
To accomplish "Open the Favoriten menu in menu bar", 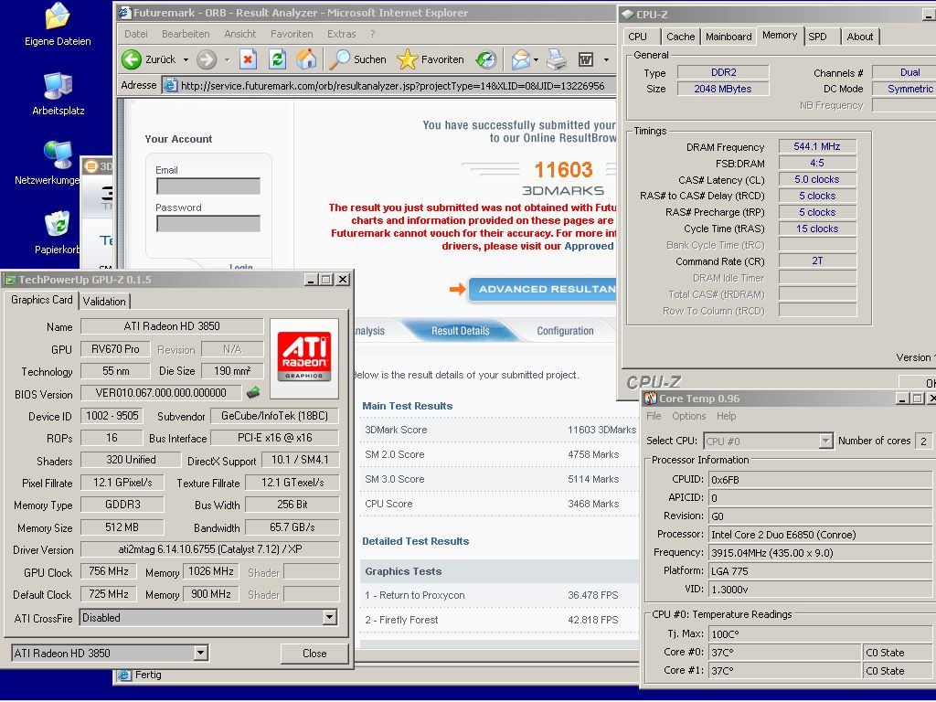I will tap(292, 34).
